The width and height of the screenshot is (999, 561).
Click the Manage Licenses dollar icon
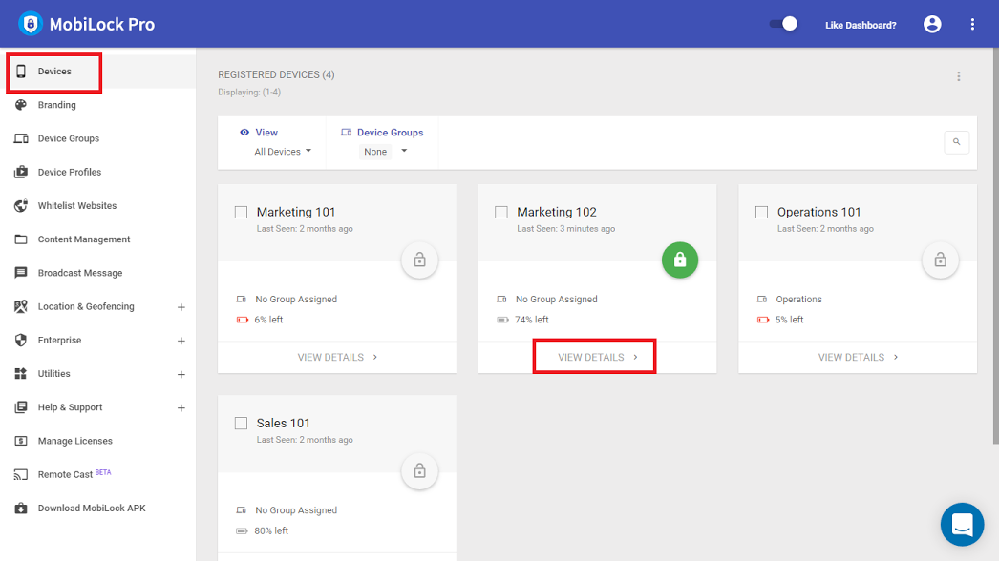coord(21,441)
